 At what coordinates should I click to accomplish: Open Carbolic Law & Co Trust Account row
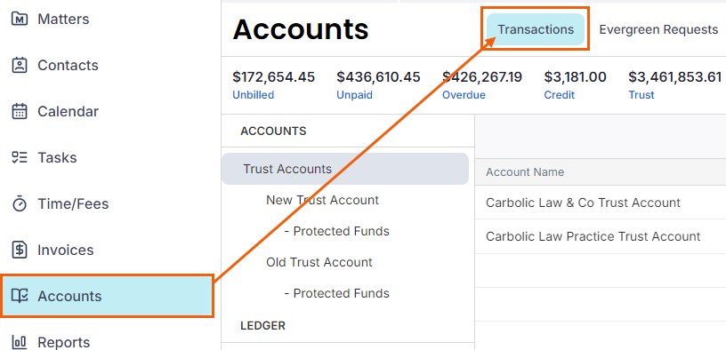click(600, 203)
